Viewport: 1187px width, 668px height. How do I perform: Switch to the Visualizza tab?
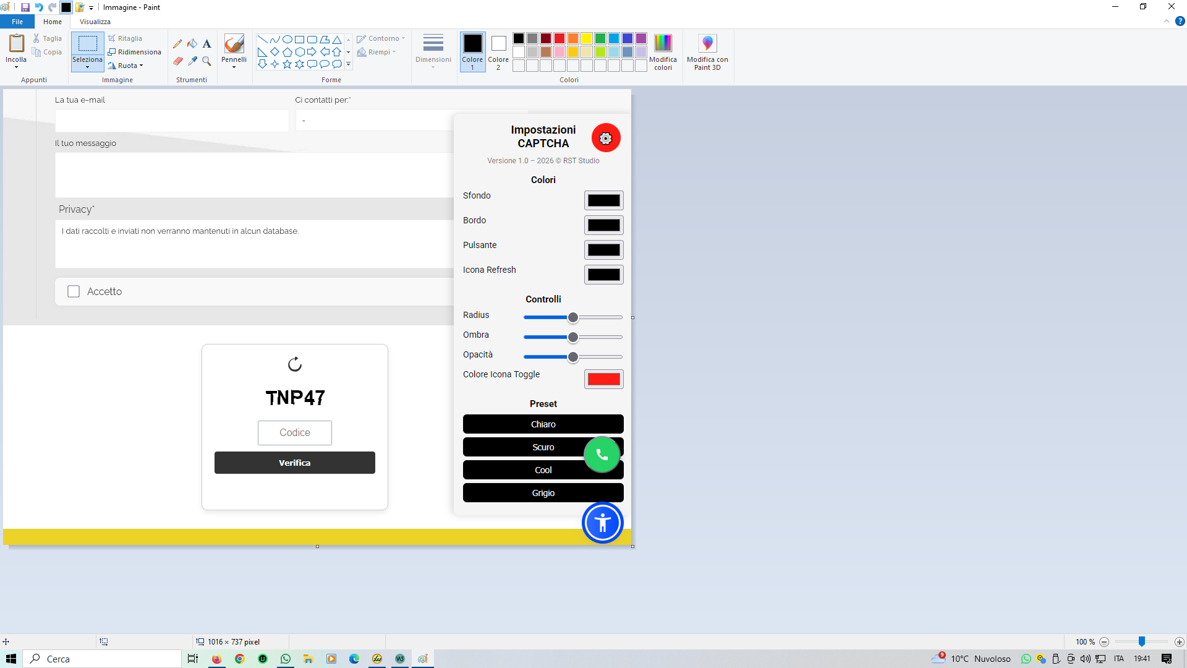tap(95, 22)
